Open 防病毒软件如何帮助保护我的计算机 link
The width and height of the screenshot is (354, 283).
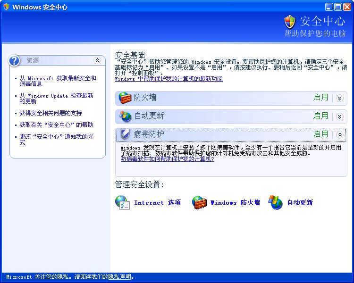167,159
